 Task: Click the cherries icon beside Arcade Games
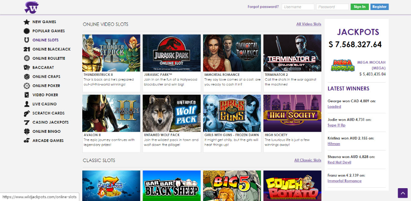point(26,141)
